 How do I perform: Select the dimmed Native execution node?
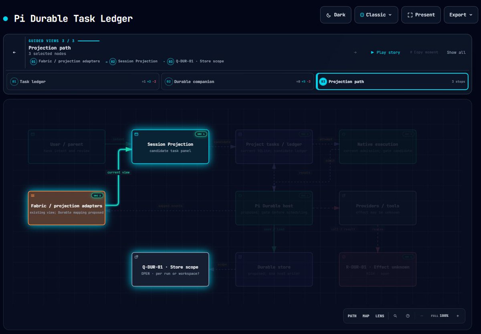pyautogui.click(x=378, y=147)
